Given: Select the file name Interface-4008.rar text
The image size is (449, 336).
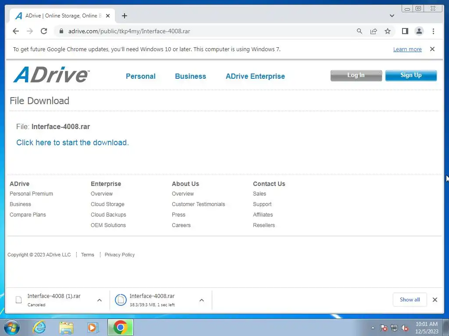Looking at the screenshot, I should [x=61, y=126].
